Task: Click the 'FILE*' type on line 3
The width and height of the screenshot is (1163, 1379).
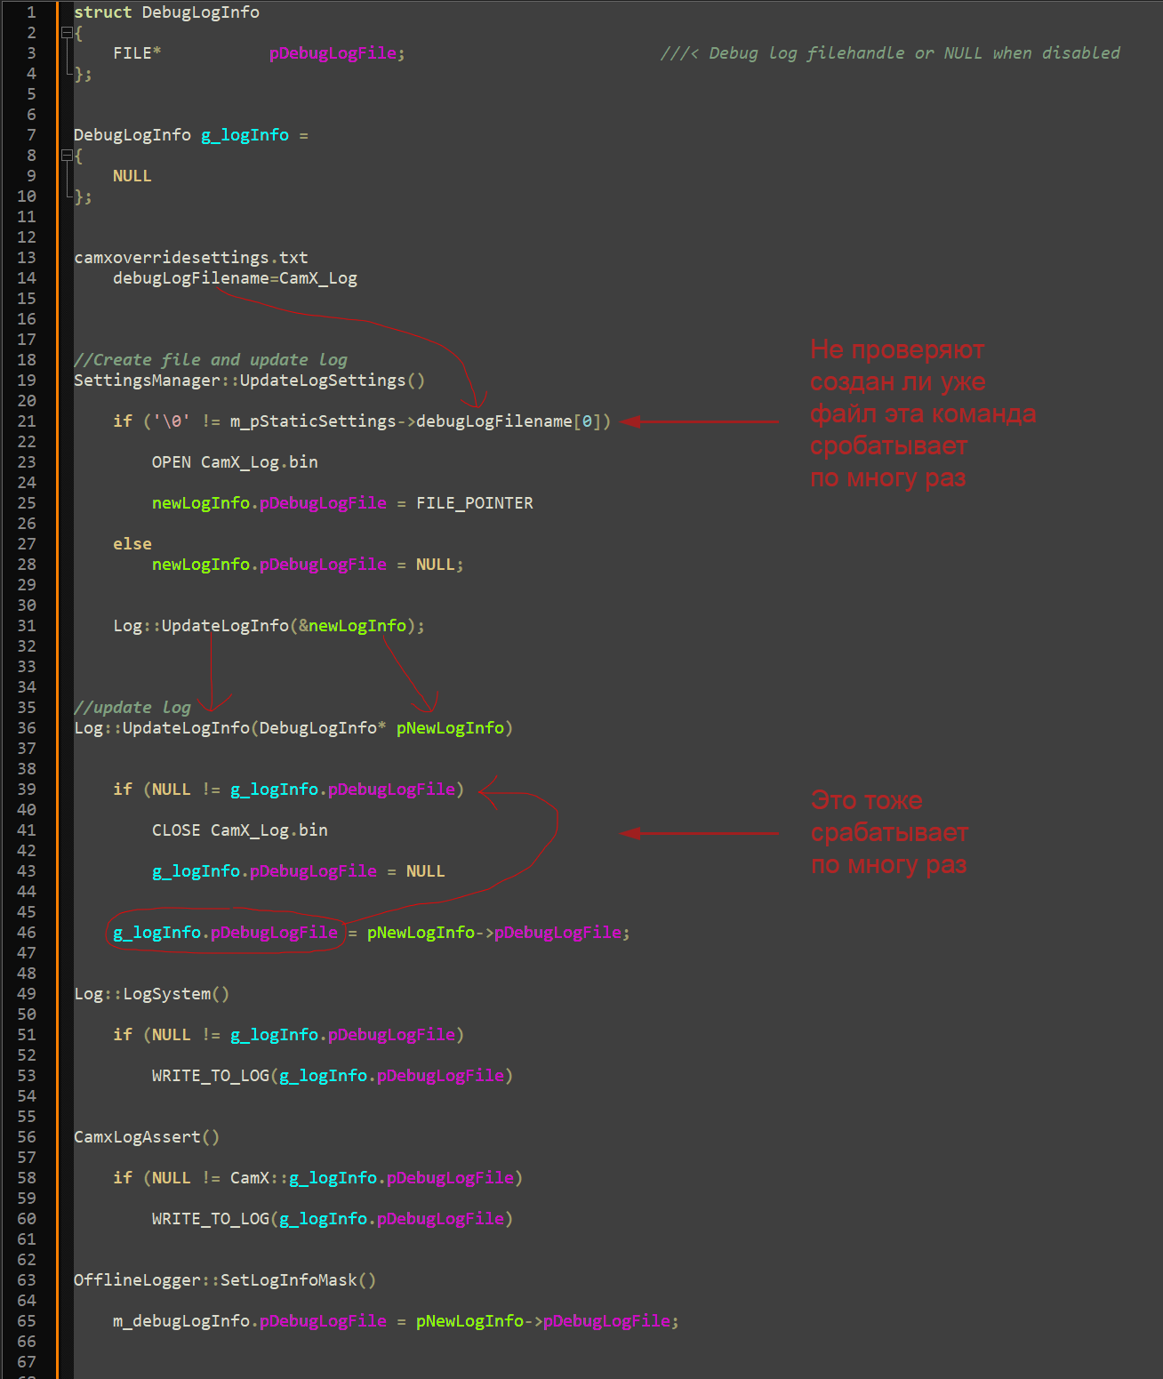Action: coord(137,53)
